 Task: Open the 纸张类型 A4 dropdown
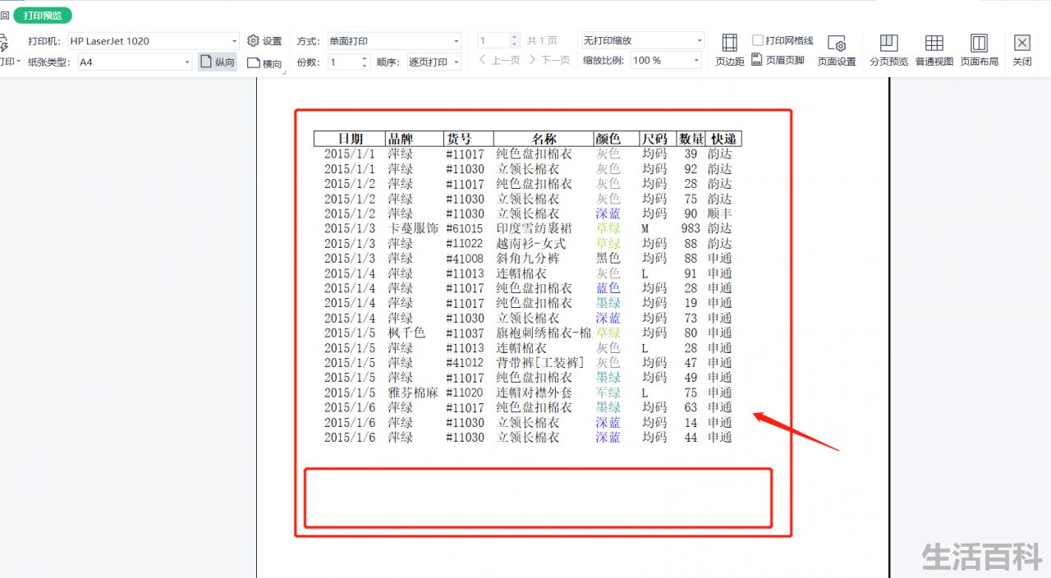(135, 62)
